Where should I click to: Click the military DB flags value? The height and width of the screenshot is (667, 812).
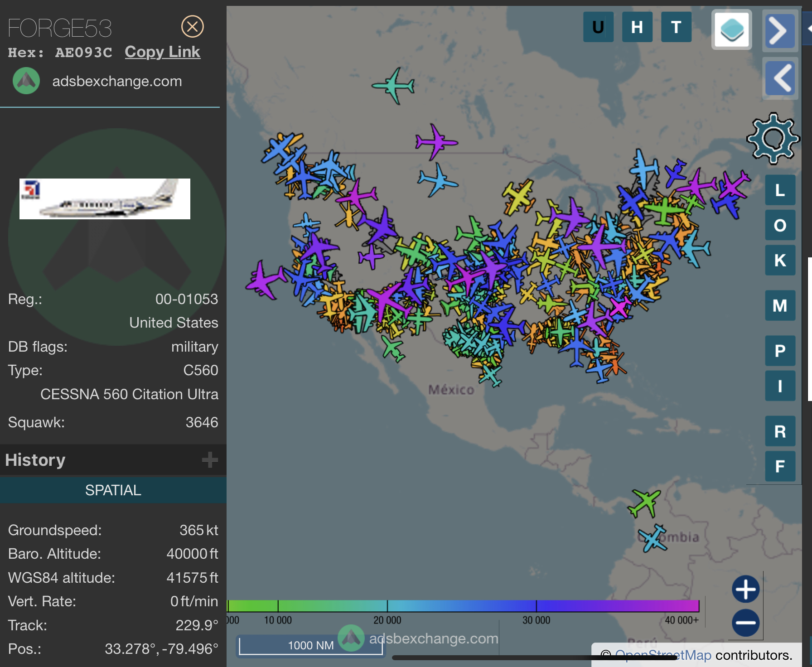(194, 347)
